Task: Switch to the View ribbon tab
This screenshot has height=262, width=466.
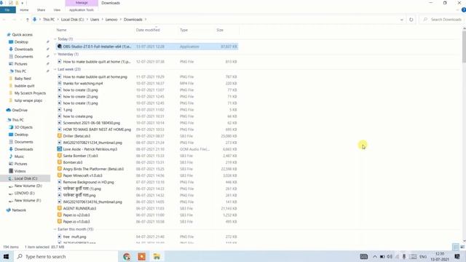Action: [57, 9]
